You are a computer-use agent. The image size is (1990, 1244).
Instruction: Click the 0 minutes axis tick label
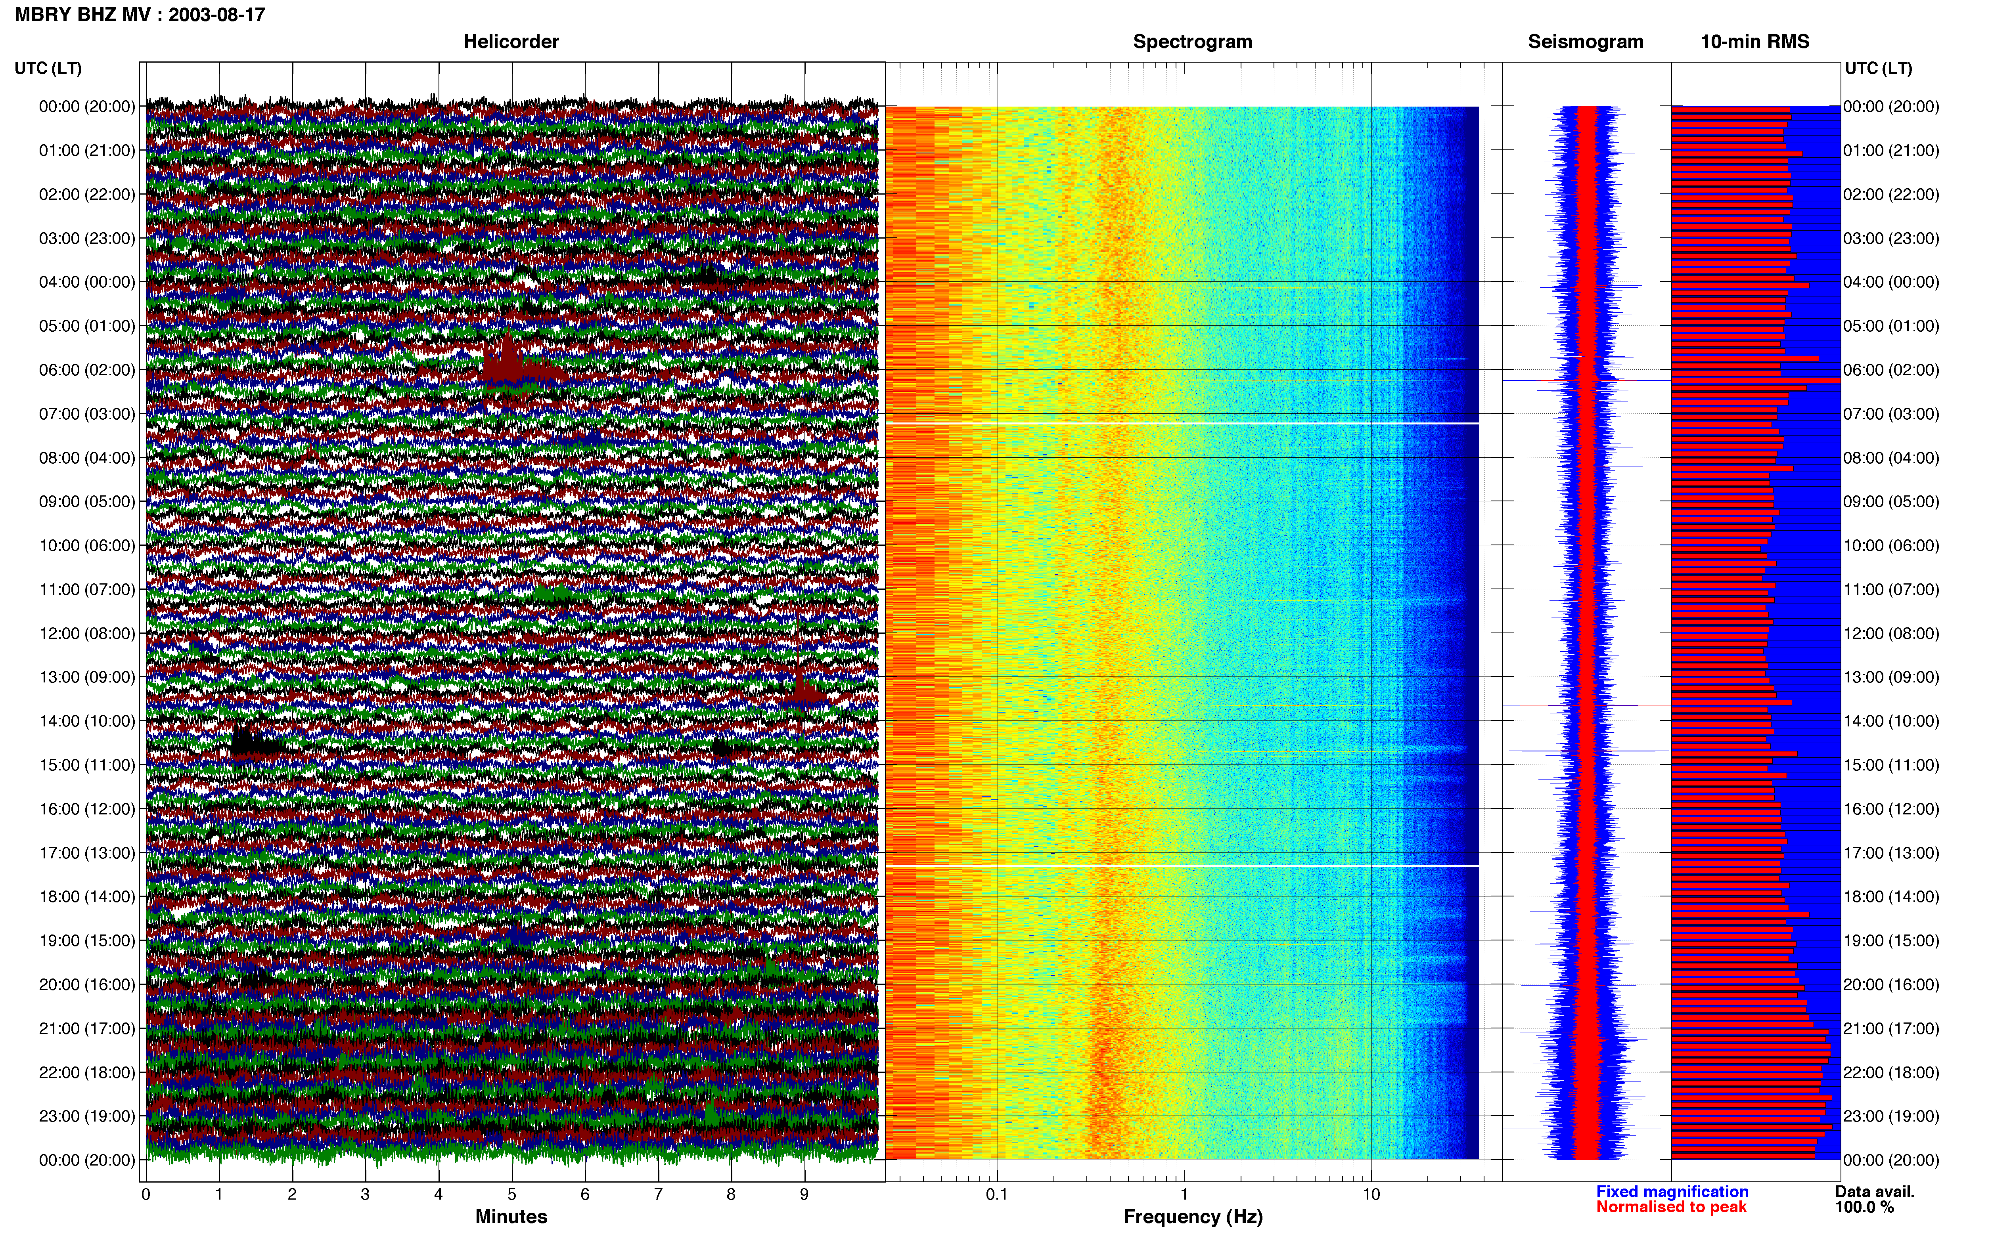146,1194
